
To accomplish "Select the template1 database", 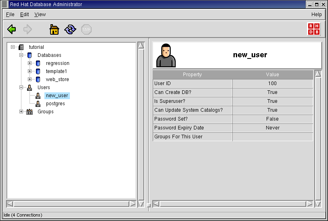I will click(56, 71).
